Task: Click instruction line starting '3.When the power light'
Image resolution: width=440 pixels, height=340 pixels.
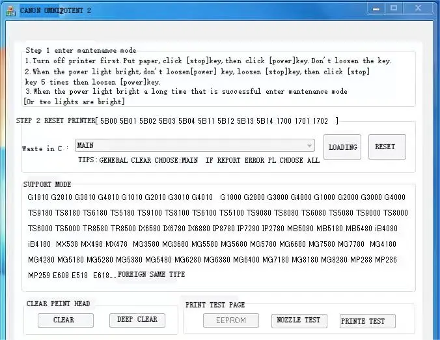Action: 186,92
